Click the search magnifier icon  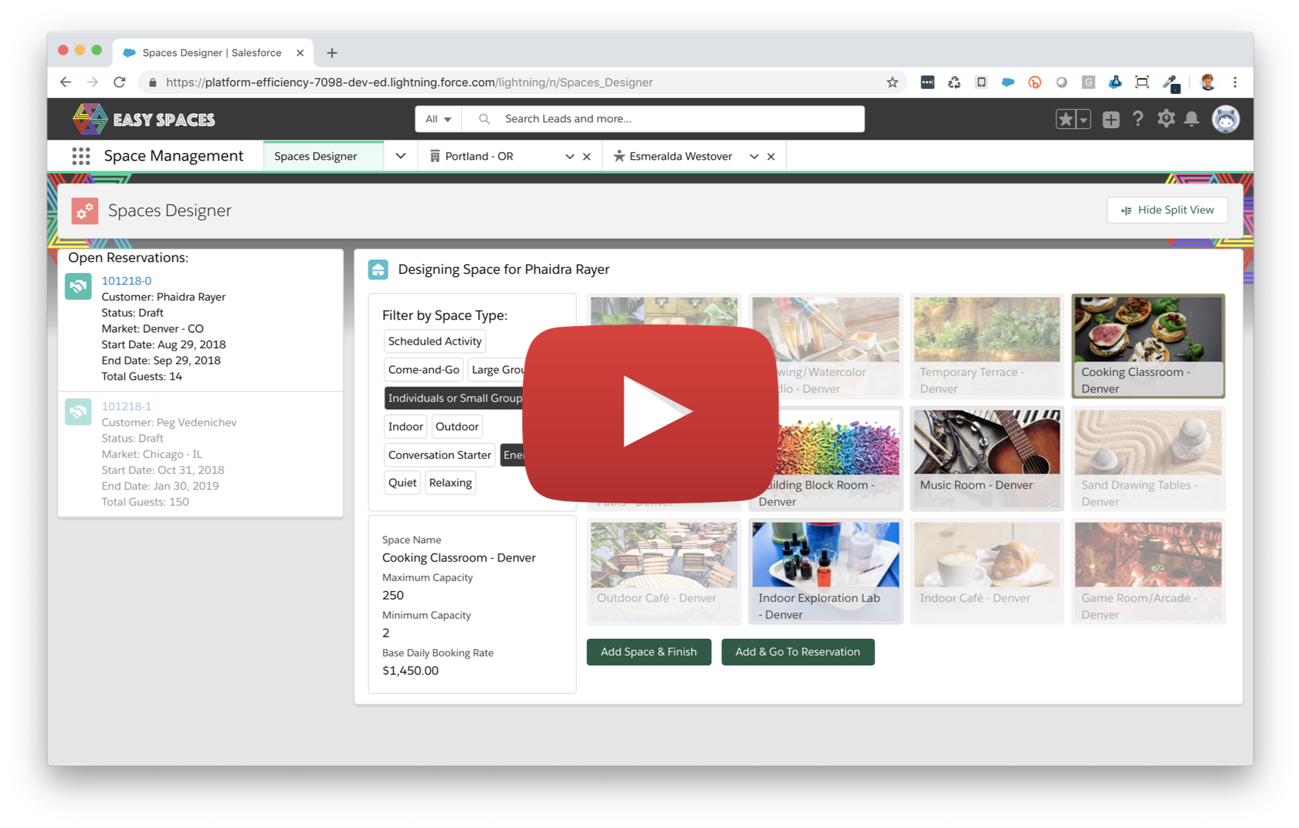pyautogui.click(x=484, y=118)
